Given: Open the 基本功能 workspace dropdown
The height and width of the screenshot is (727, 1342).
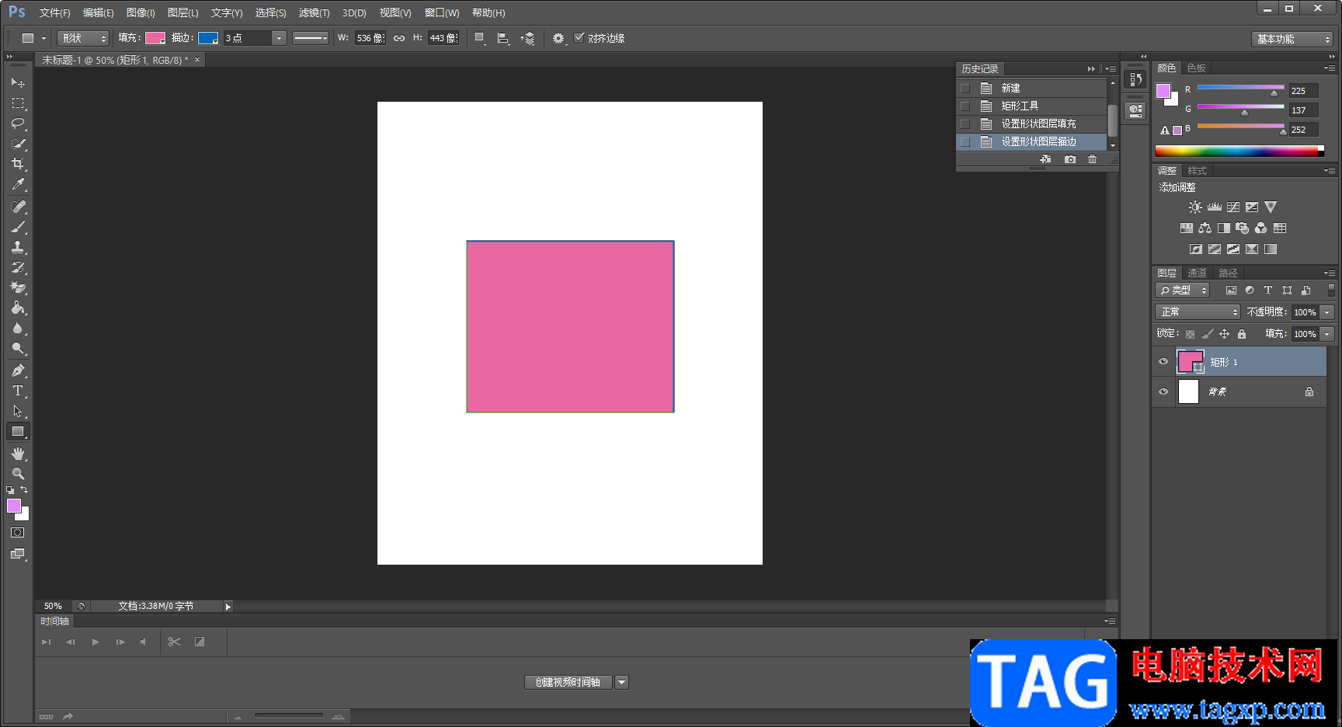Looking at the screenshot, I should 1292,39.
